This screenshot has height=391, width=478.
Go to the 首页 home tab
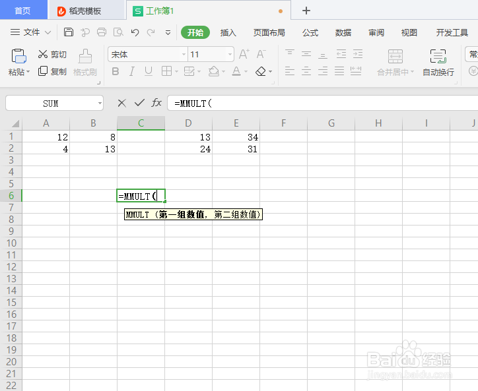point(23,11)
